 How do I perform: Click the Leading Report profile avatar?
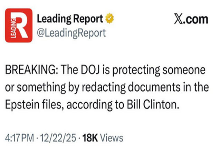click(x=18, y=25)
